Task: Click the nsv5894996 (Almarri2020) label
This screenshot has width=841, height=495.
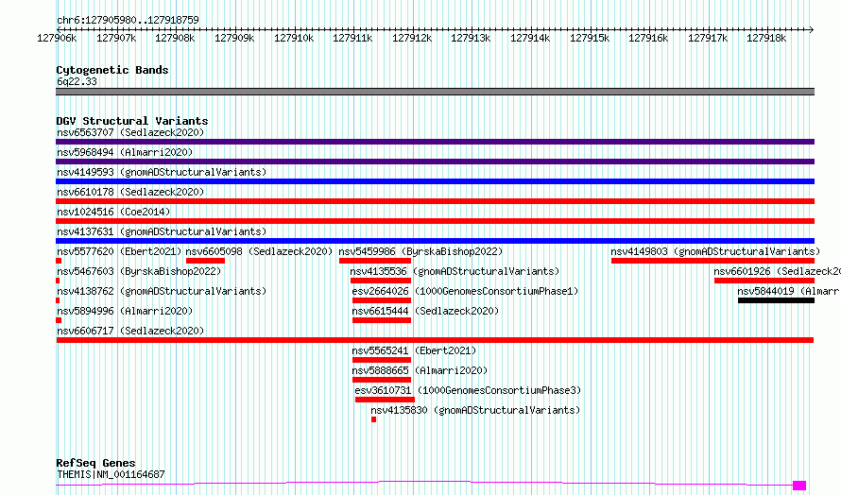Action: pos(125,311)
